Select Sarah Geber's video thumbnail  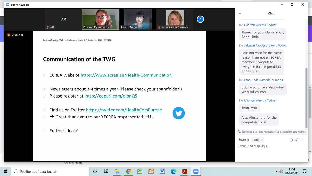pos(138,19)
